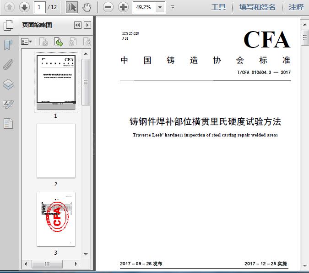309x273 pixels.
Task: Activate the text selection cursor tool
Action: coord(72,7)
